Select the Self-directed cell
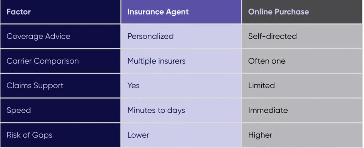This screenshot has width=364, height=148. [272, 36]
